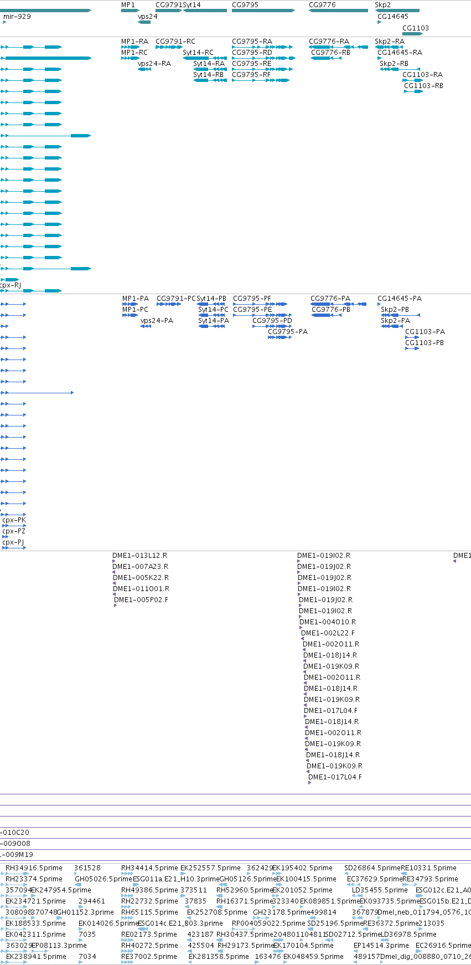Open the LD35455.5prime EST label
The image size is (471, 965).
tap(380, 890)
